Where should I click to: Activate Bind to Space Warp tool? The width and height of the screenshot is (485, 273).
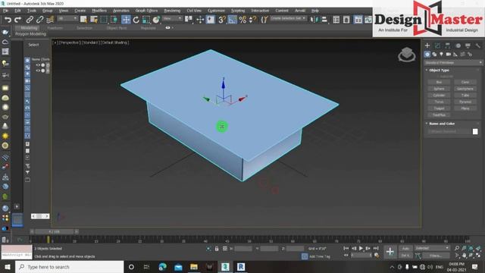pos(50,20)
